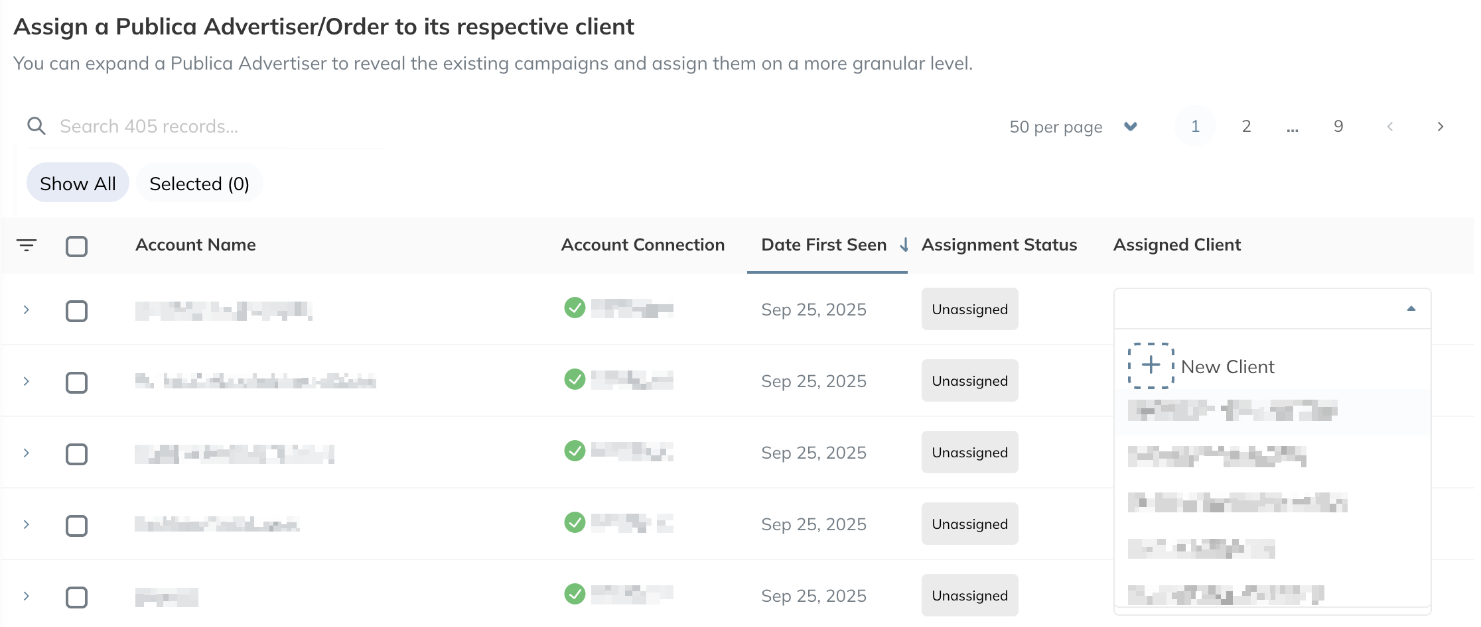Click third row Unassigned status badge
This screenshot has width=1481, height=627.
coord(969,452)
